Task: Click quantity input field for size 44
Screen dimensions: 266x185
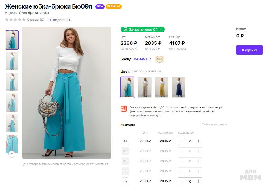Action: (x=190, y=141)
